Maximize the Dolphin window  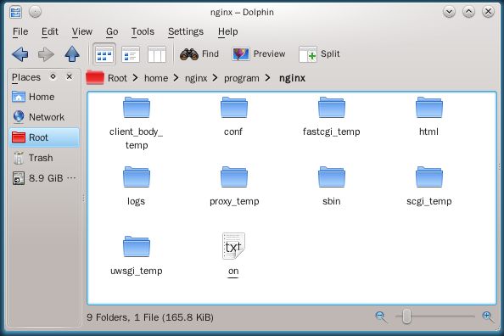point(468,12)
